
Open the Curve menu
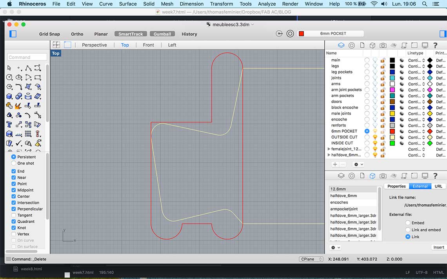(106, 4)
